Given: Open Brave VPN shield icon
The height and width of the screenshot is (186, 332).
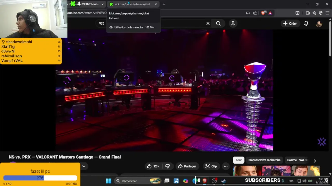Looking at the screenshot, I should pos(321,13).
